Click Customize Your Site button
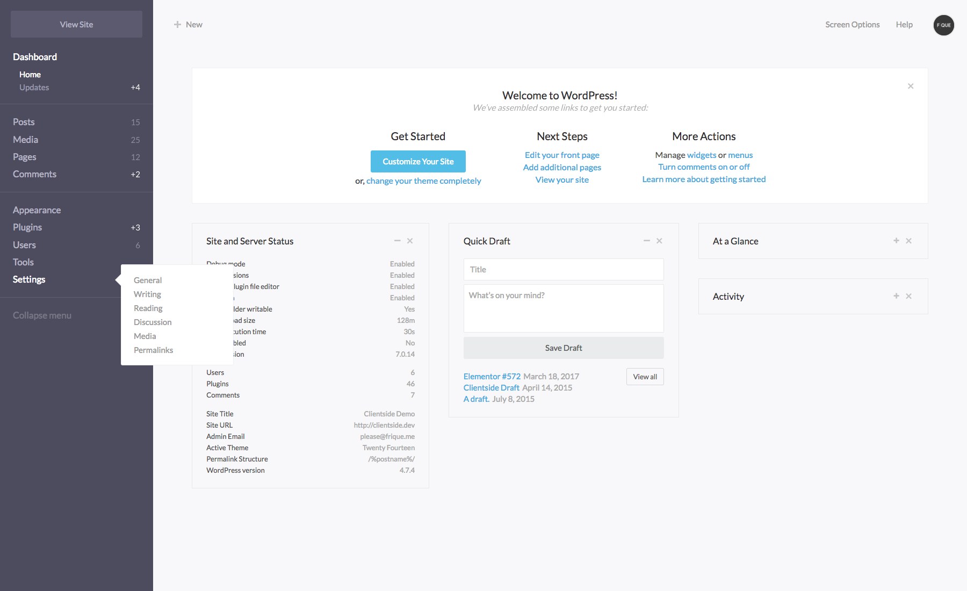 (x=418, y=161)
